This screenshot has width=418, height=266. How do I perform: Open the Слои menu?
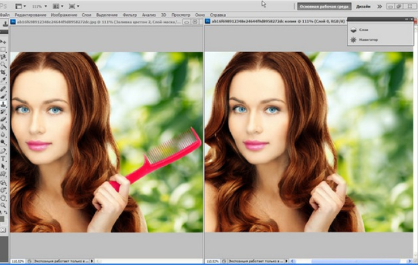[x=86, y=15]
